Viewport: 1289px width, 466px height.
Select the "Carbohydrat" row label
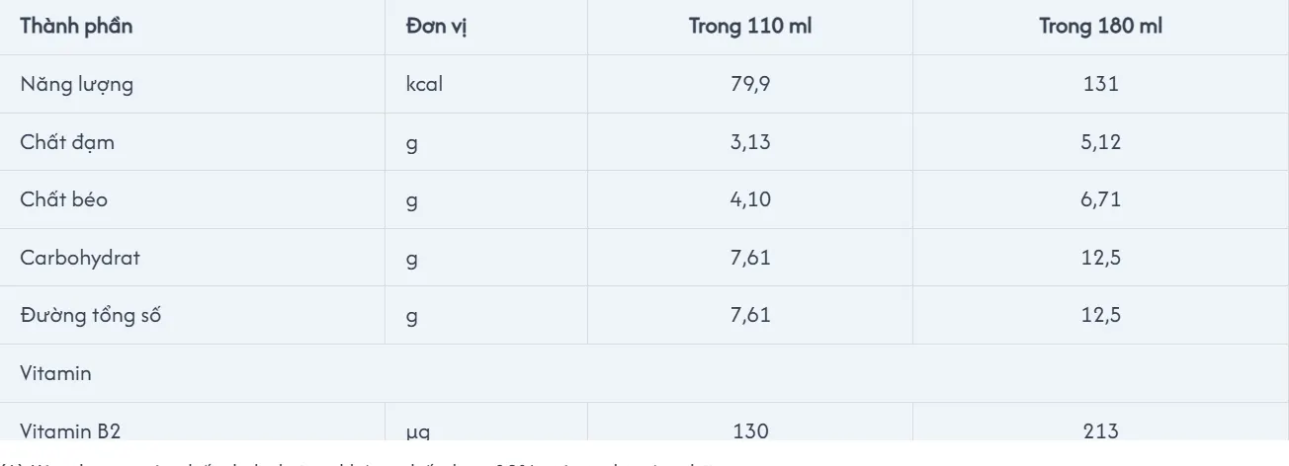point(79,258)
